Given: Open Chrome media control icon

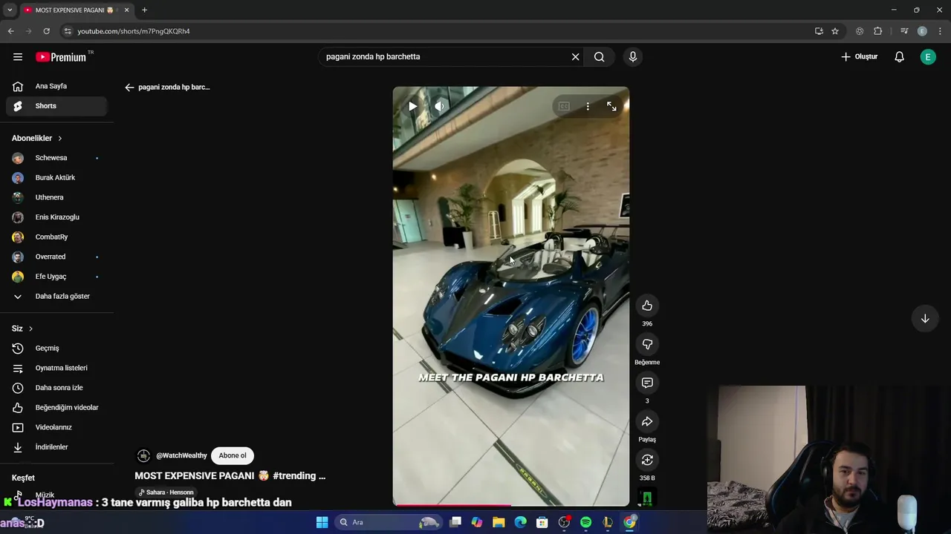Looking at the screenshot, I should [904, 31].
